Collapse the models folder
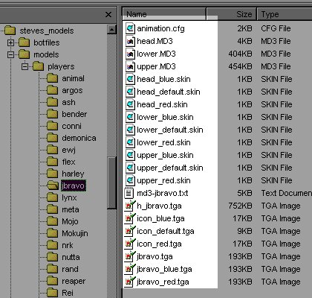 10,54
